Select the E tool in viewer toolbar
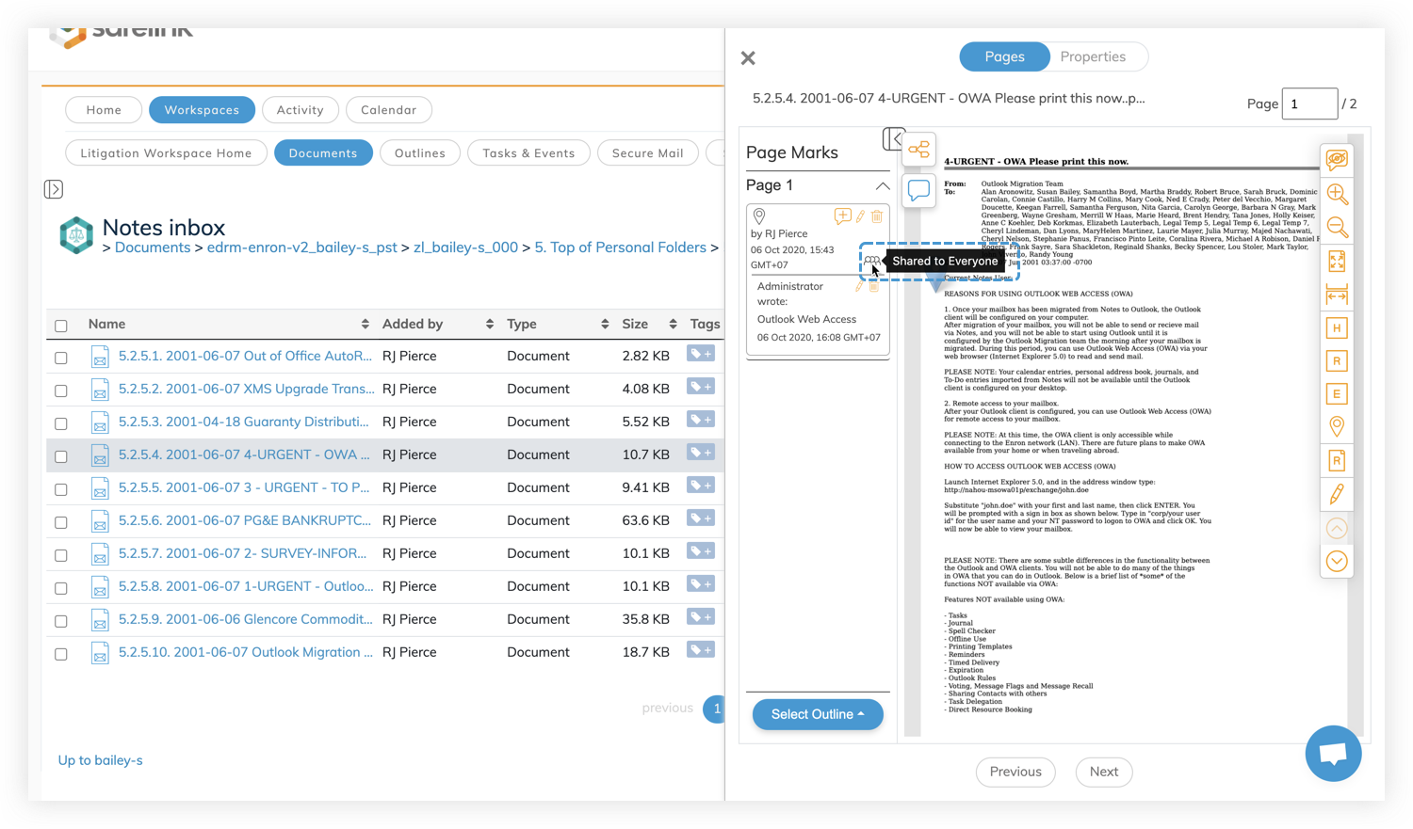The height and width of the screenshot is (829, 1413). [1337, 394]
